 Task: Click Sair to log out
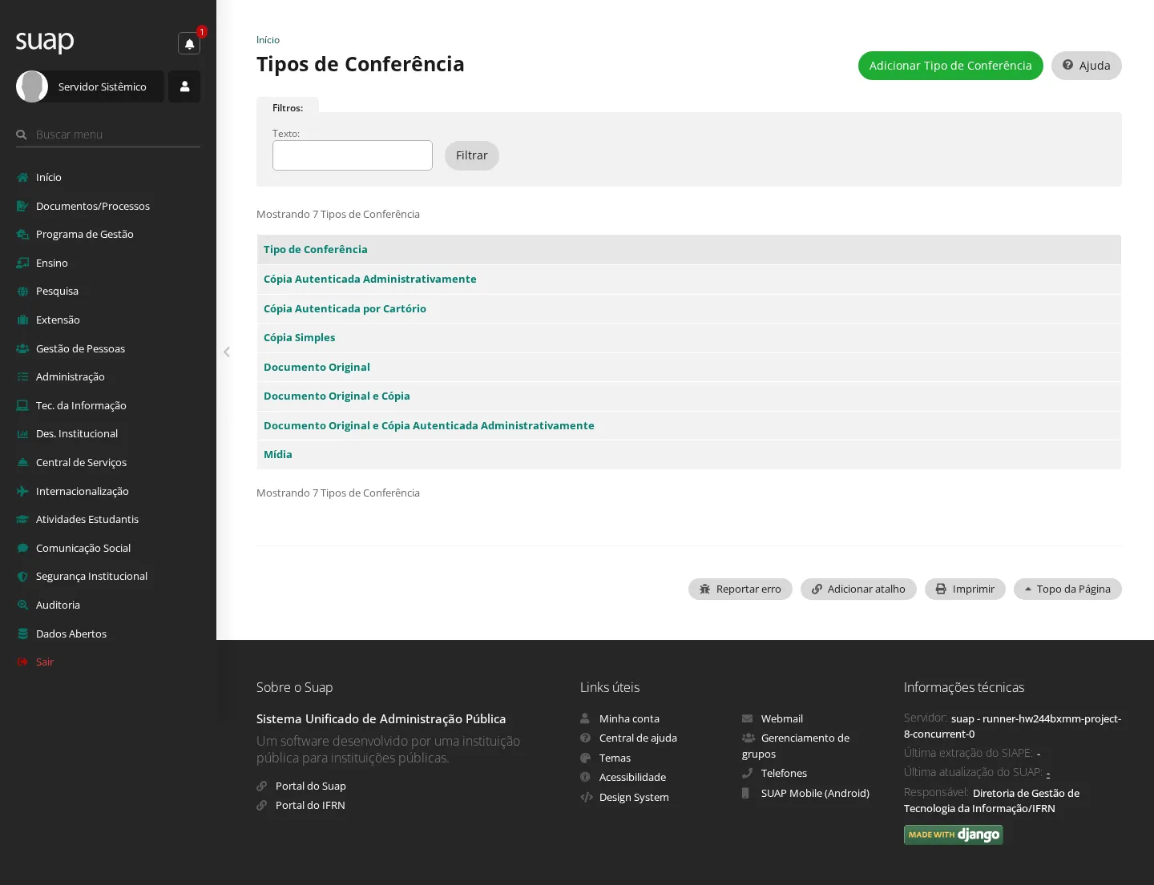[x=45, y=662]
